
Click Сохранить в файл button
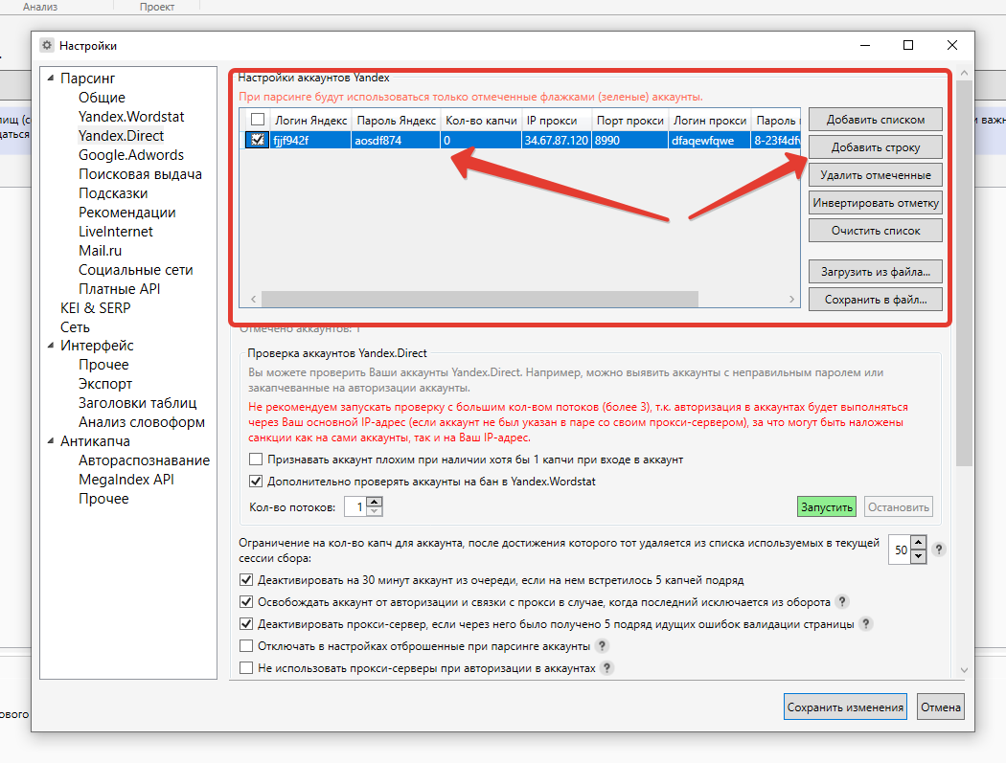point(875,300)
